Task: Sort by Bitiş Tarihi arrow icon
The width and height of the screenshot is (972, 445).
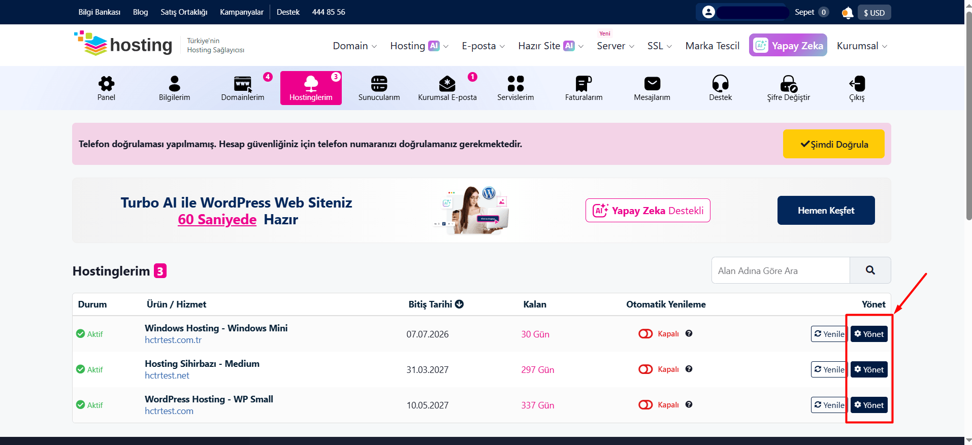Action: click(459, 304)
